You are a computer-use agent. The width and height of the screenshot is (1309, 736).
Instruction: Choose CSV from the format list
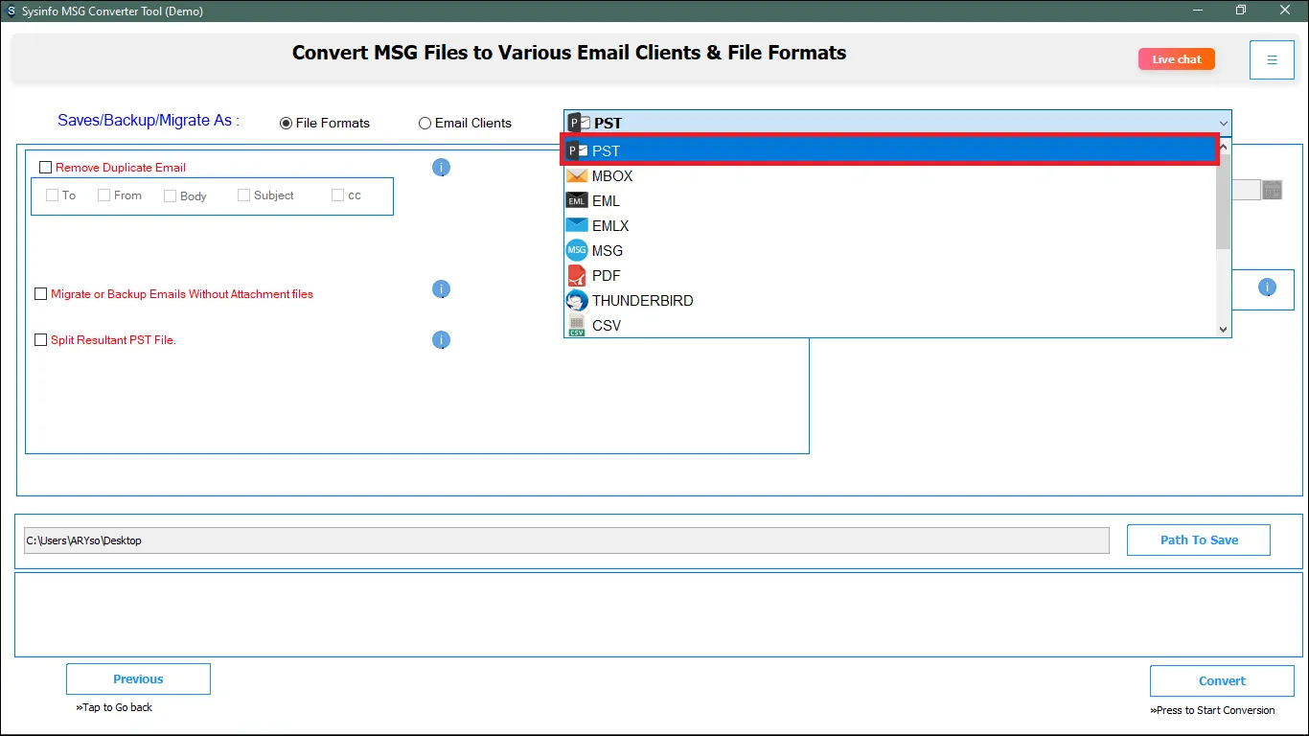click(x=606, y=326)
